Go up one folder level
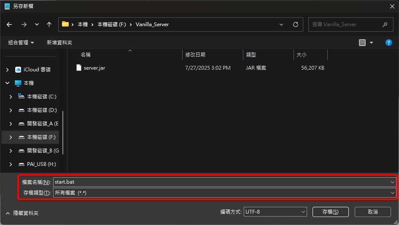The width and height of the screenshot is (399, 225). [x=49, y=24]
